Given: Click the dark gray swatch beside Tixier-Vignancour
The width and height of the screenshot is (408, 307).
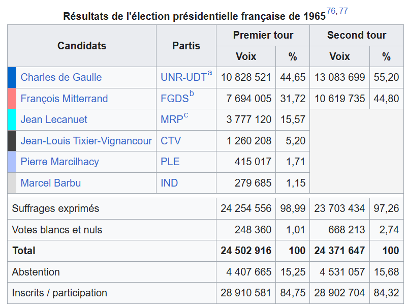Looking at the screenshot, I should [x=12, y=141].
